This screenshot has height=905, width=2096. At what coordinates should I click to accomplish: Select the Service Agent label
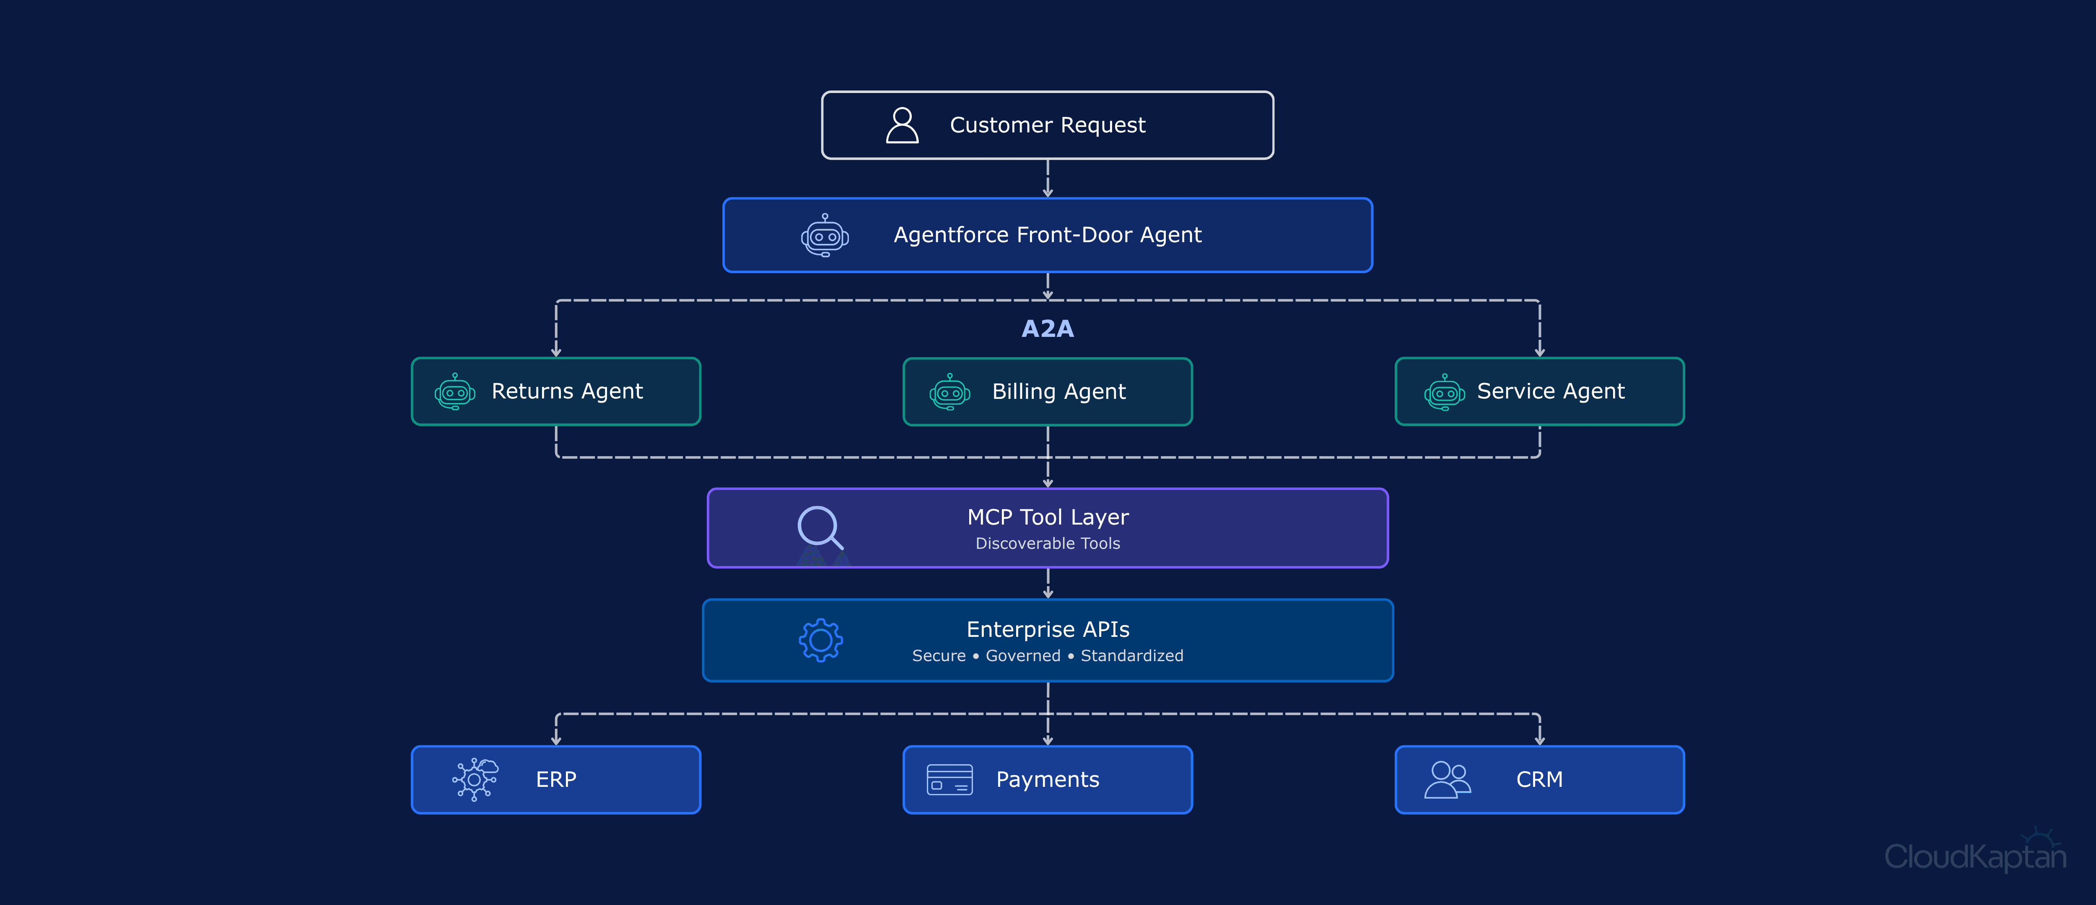(1551, 392)
